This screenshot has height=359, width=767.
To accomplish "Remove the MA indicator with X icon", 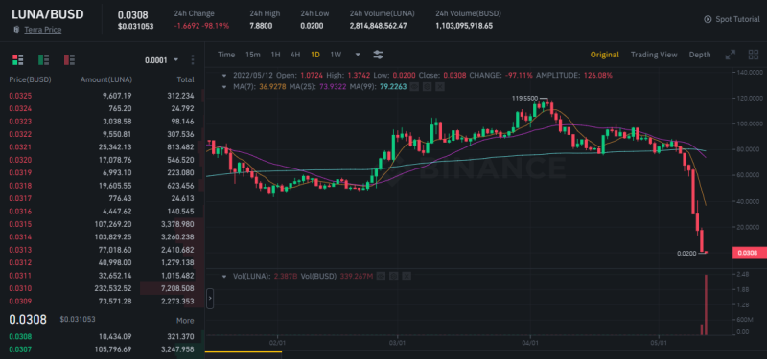I will 440,87.
